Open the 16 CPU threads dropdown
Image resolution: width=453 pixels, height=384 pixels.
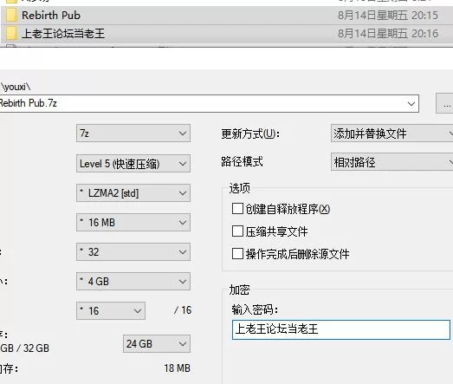(111, 311)
